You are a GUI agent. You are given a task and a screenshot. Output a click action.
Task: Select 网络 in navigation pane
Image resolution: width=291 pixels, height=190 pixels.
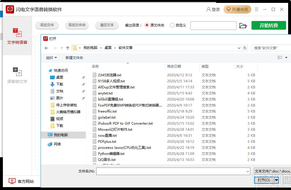point(57,144)
